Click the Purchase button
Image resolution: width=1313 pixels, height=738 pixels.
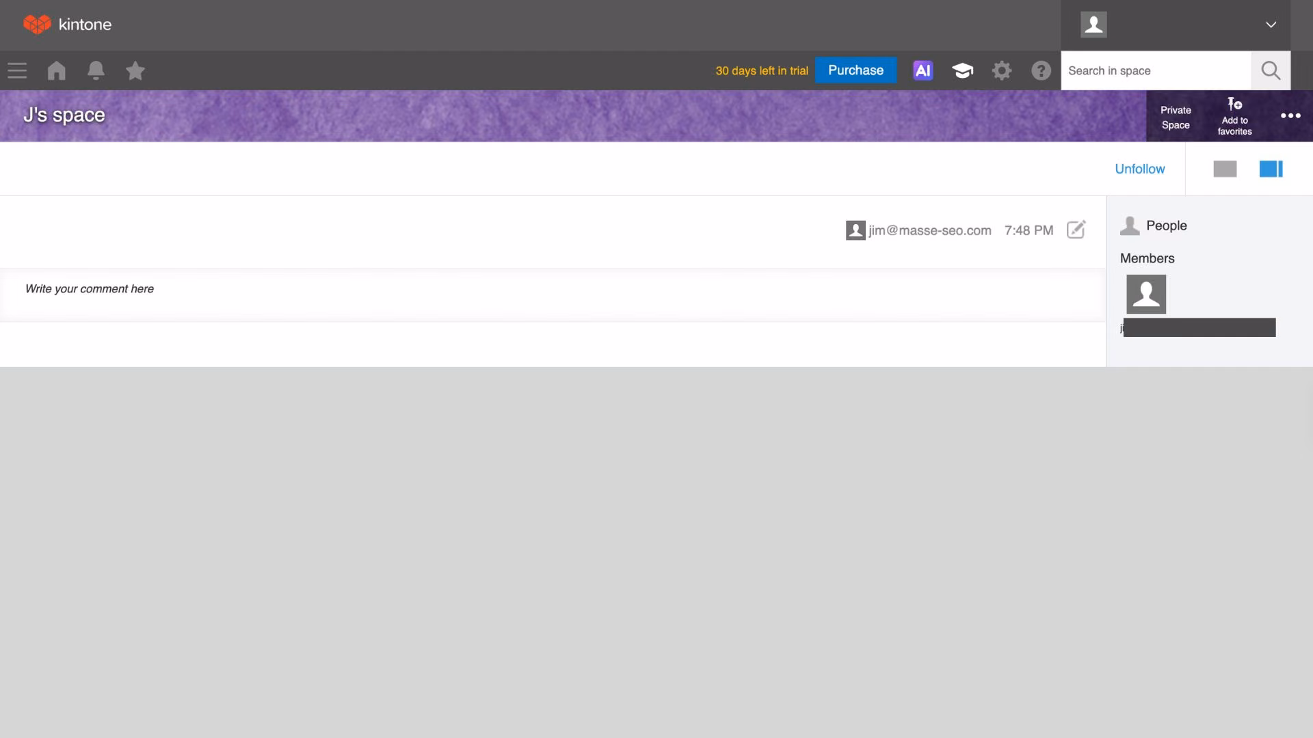(x=856, y=70)
